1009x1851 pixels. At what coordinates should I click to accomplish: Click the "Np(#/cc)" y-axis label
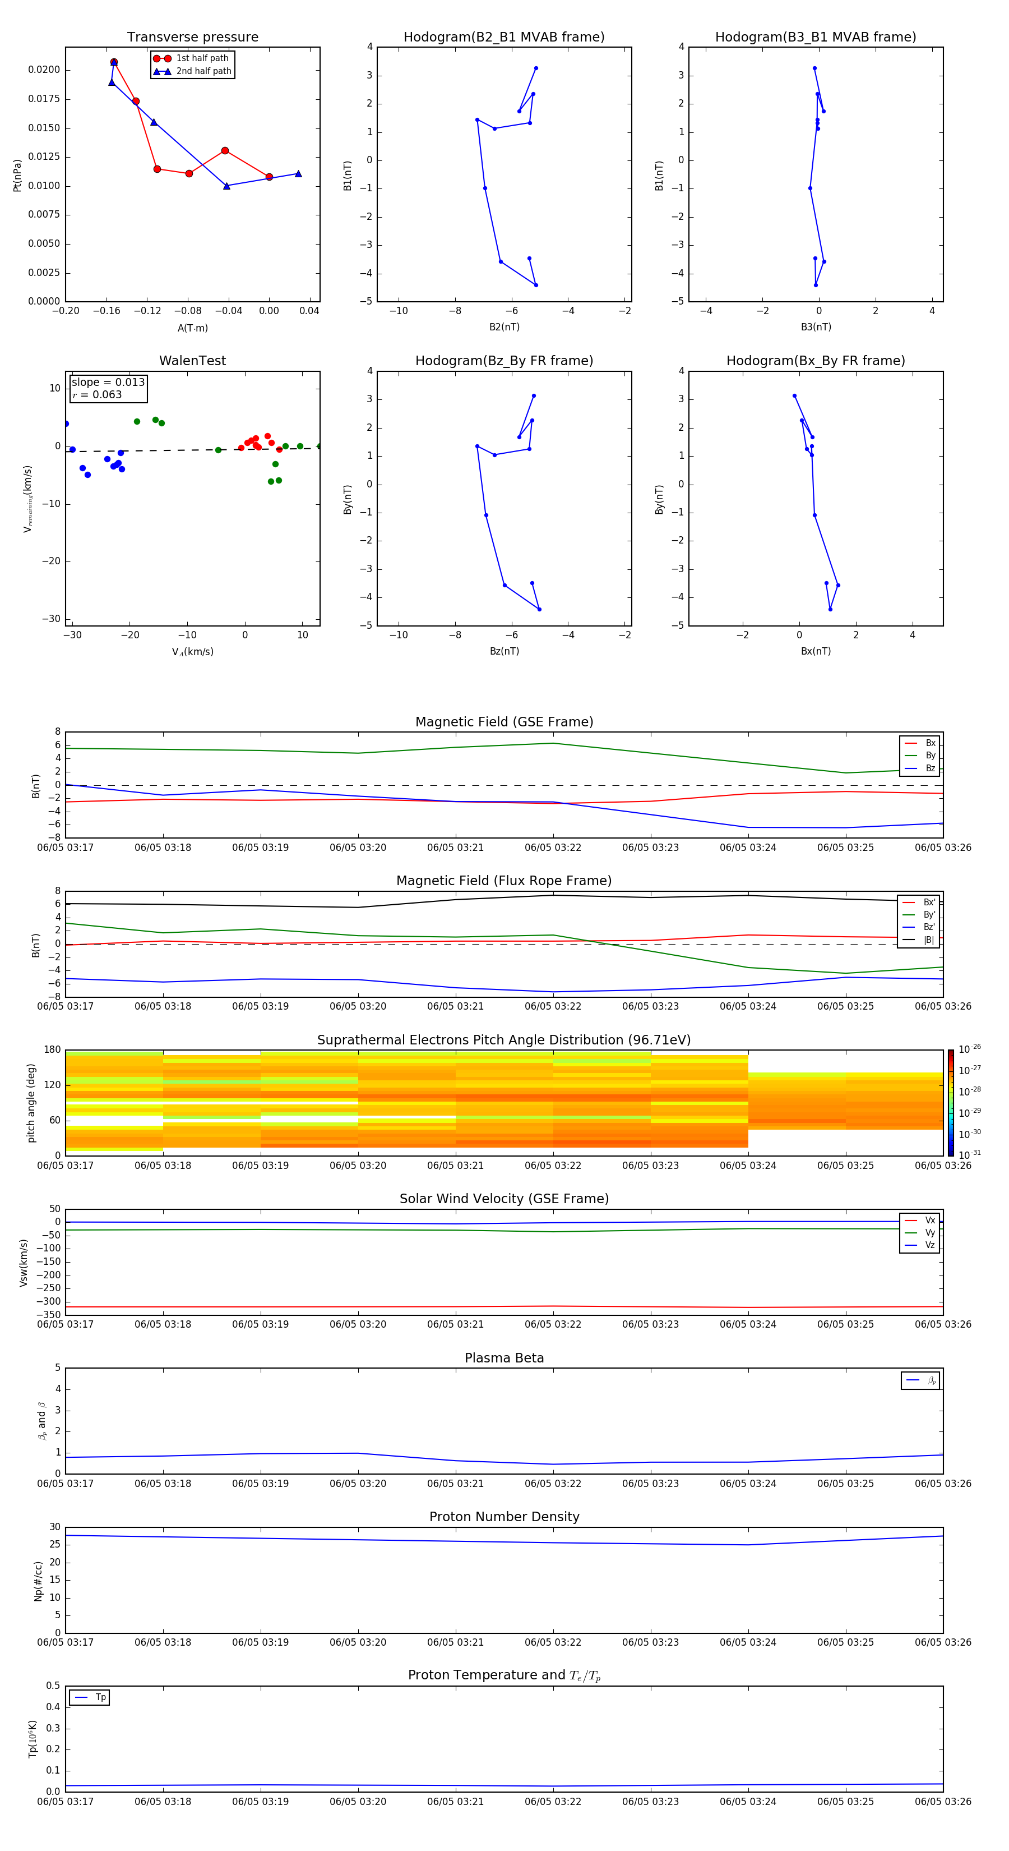(38, 1581)
